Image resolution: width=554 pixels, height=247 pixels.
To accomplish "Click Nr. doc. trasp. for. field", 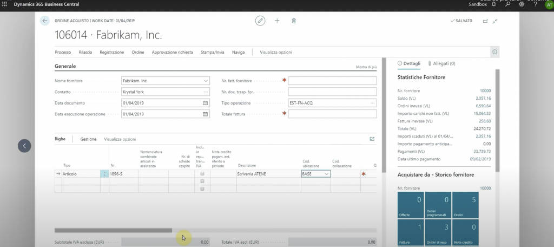I will [x=332, y=92].
